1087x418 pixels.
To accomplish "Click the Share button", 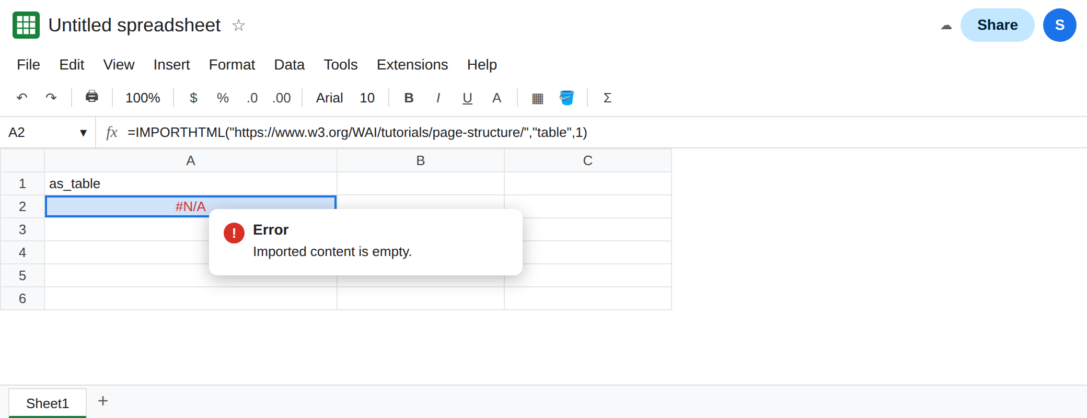I will click(997, 25).
